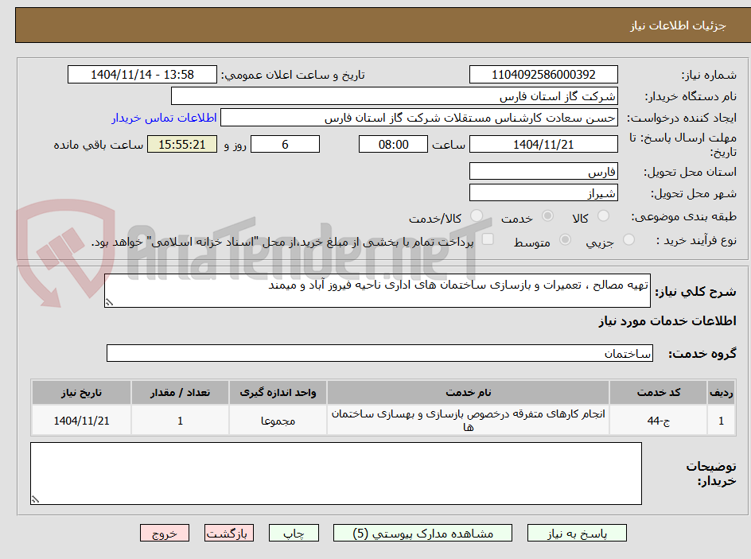
Task: Click the اطلاعات خدمات مورد نیاز heading
Action: 667,320
